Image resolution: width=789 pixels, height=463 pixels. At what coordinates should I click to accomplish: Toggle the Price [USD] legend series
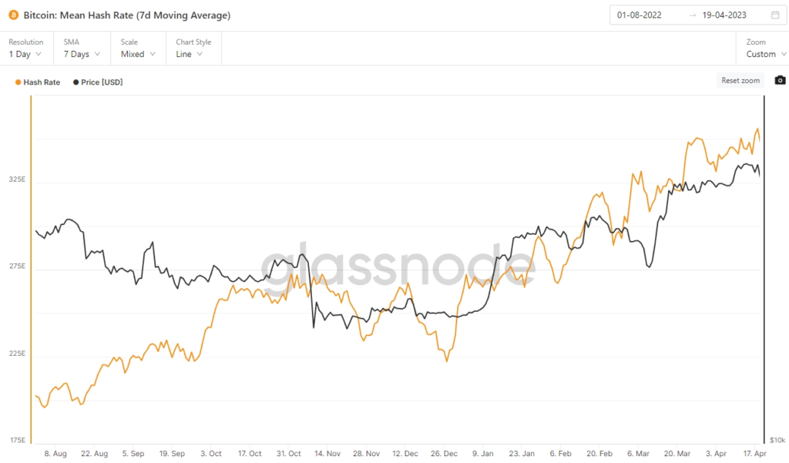click(x=102, y=82)
